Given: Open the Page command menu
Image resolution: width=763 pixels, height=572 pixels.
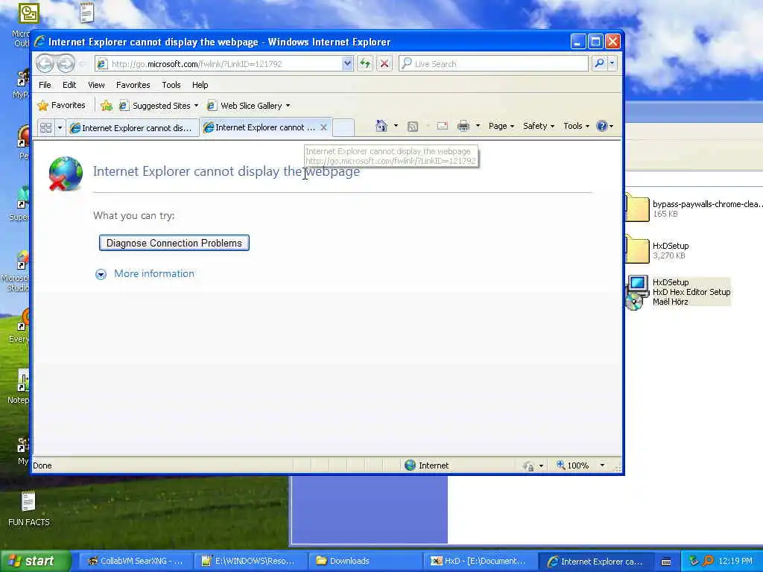Looking at the screenshot, I should point(501,126).
